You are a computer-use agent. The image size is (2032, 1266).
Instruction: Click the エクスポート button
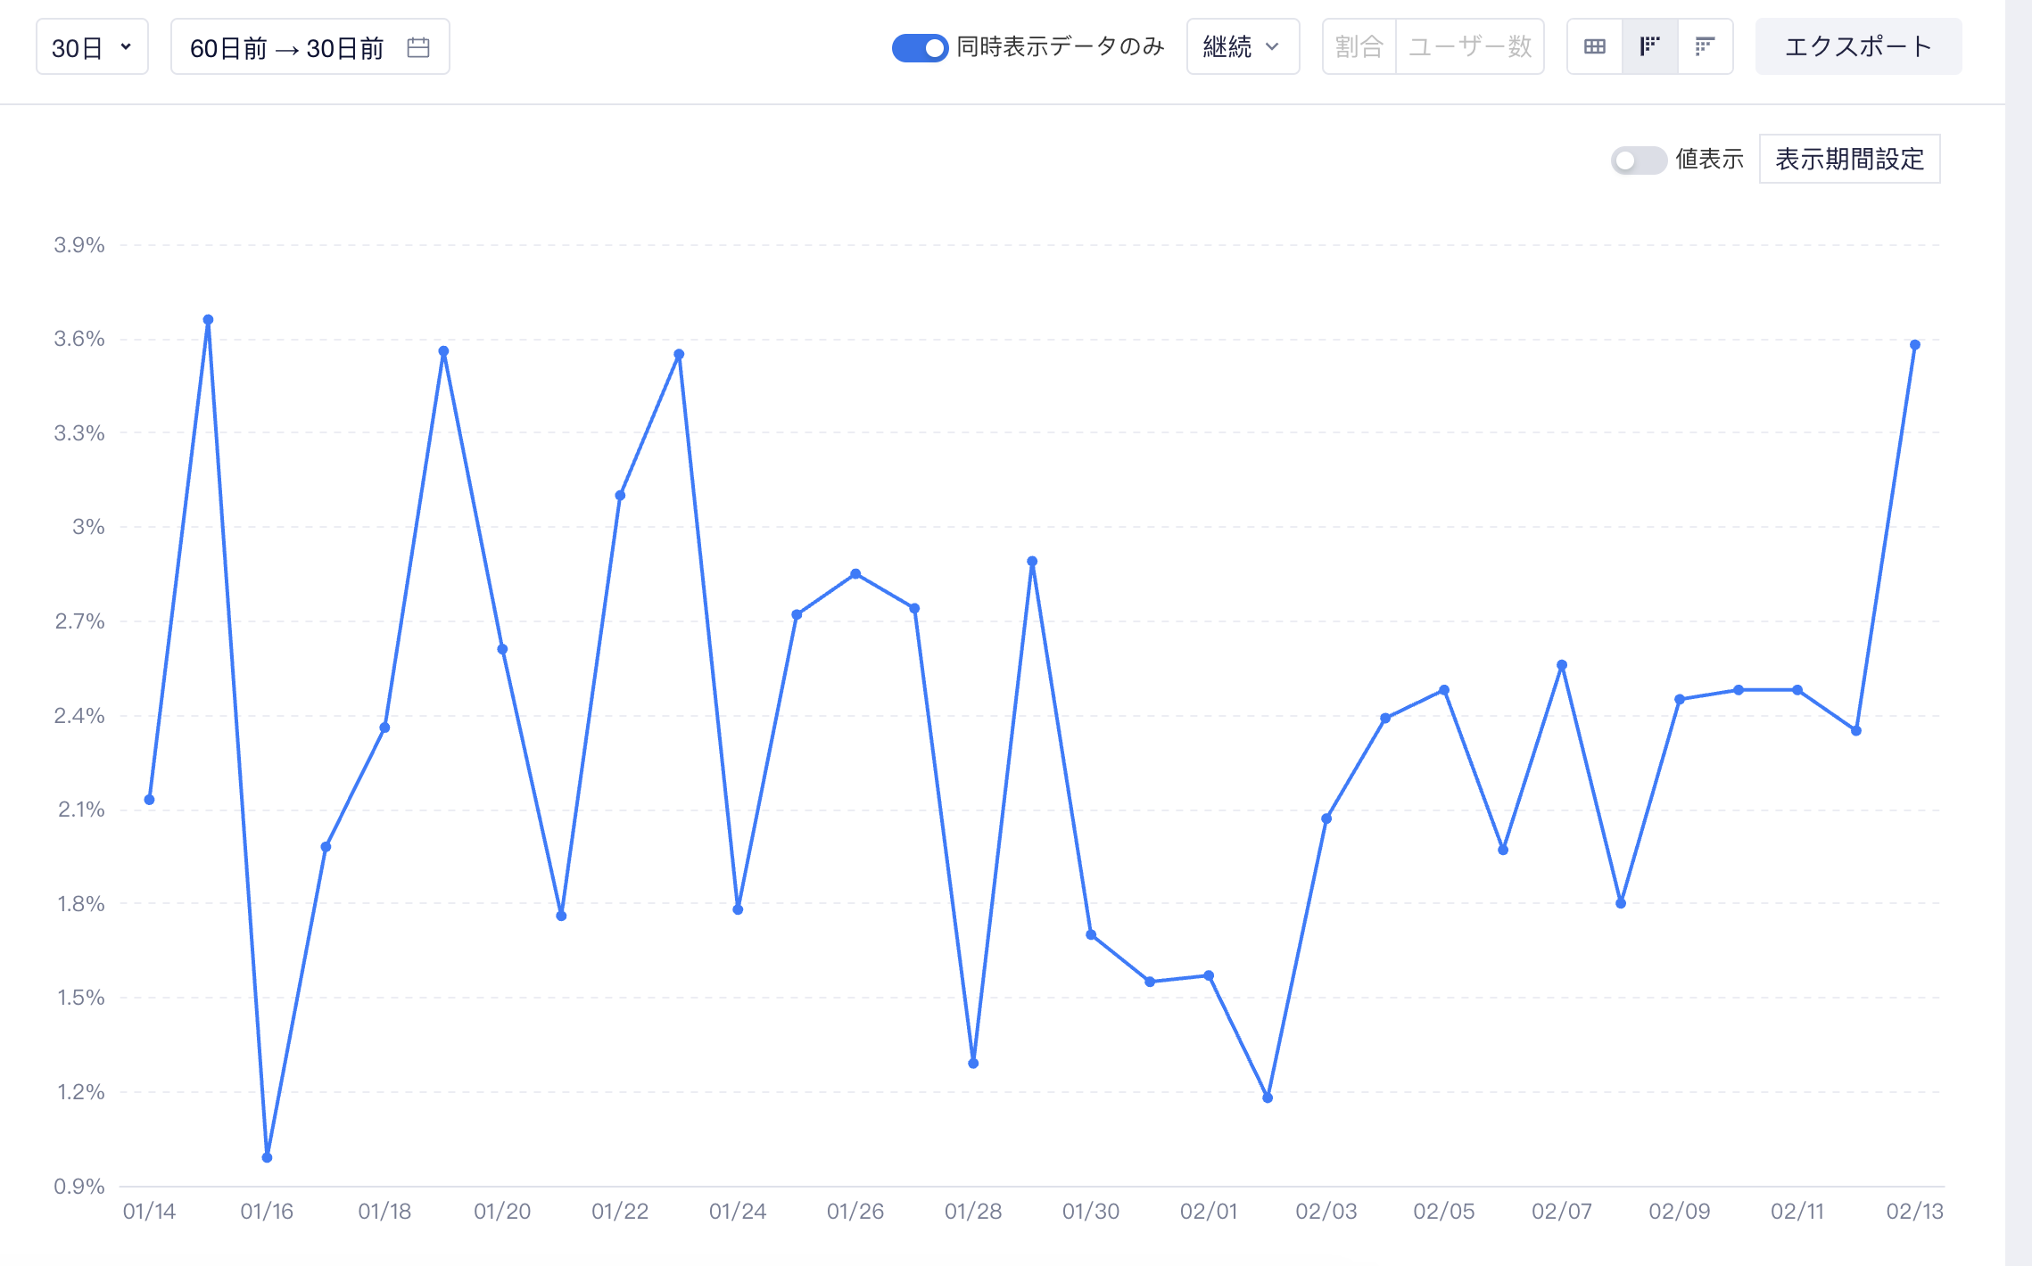1858,46
